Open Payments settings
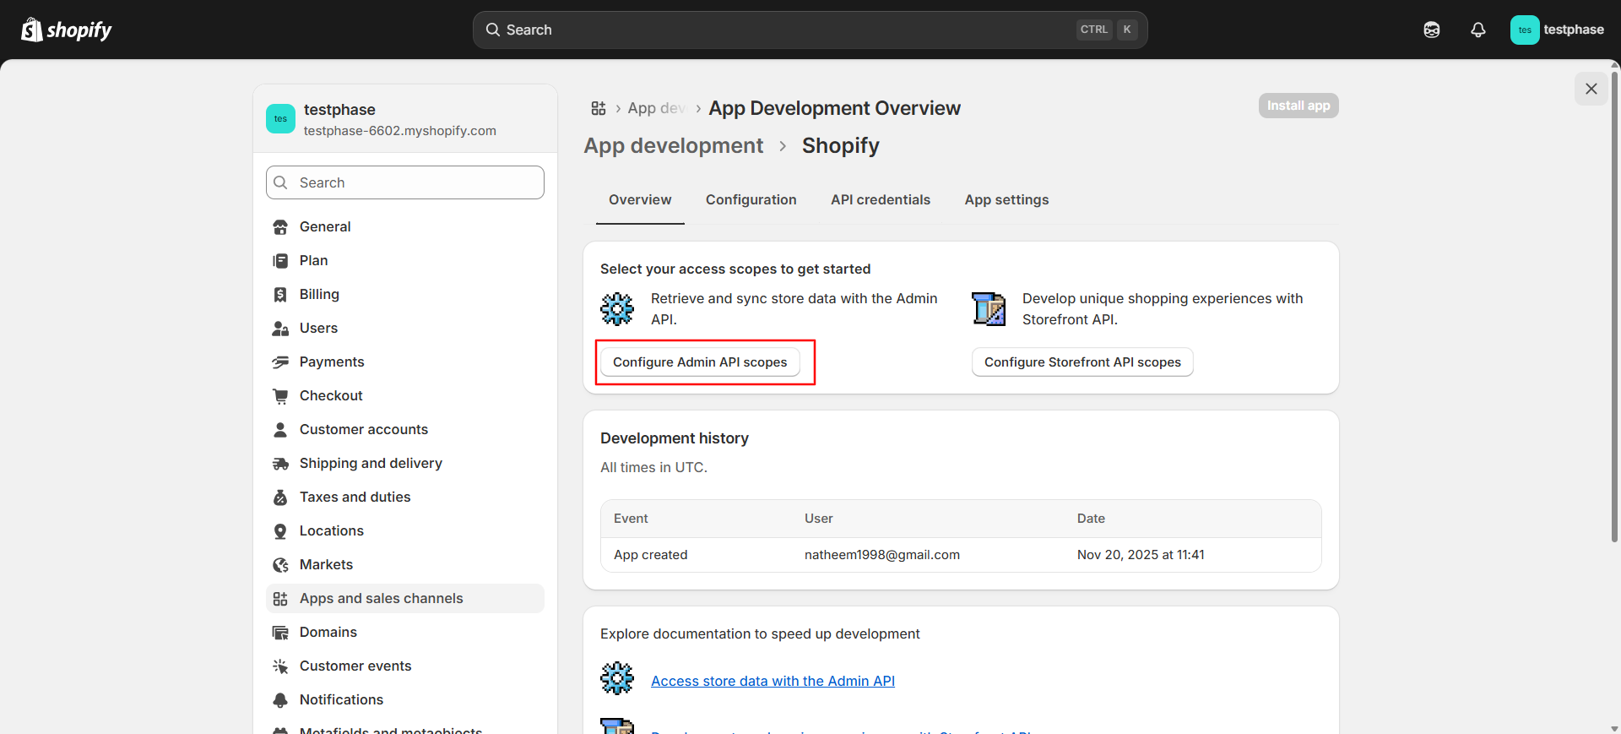 tap(405, 362)
